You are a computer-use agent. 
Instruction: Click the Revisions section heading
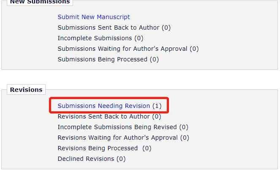26,90
